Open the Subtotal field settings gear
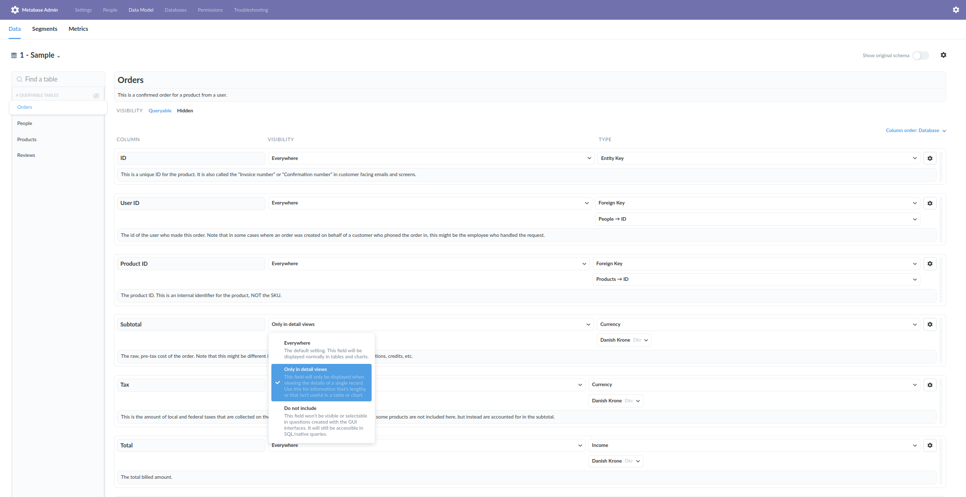This screenshot has height=497, width=966. pos(930,324)
